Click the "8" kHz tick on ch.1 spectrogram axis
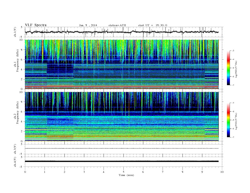250x193 pixels. pos(22,50)
